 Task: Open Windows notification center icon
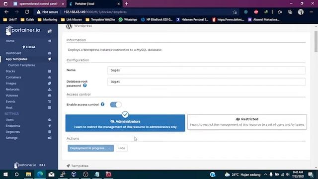click(x=310, y=175)
